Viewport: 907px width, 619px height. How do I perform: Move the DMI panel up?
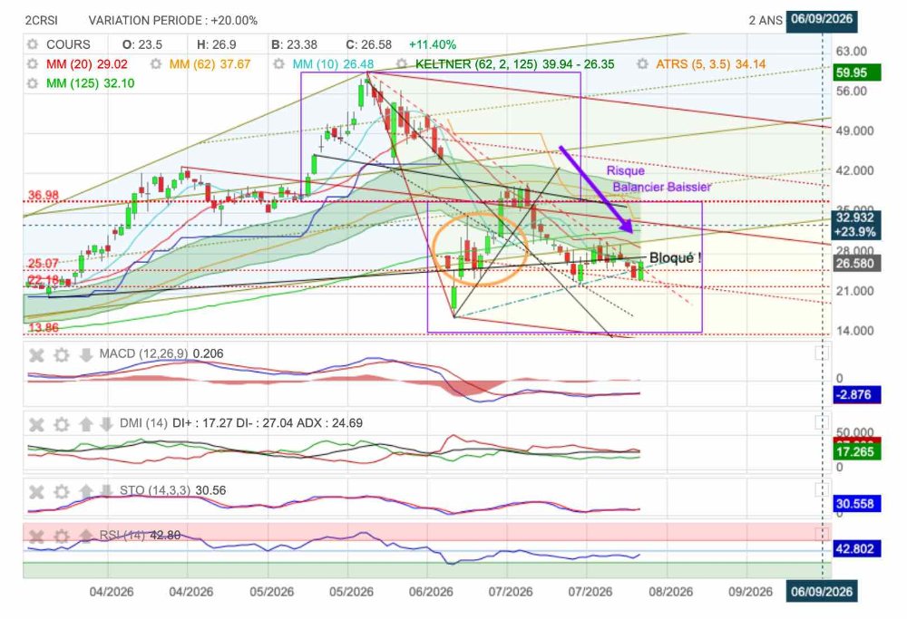coord(85,424)
